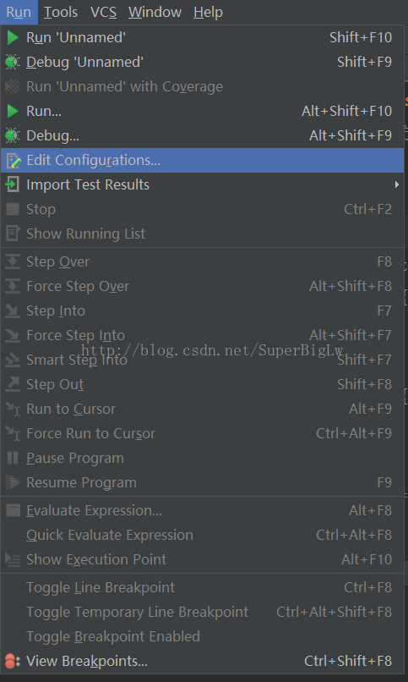408x682 pixels.
Task: Click the green bug icon beside Debug...
Action: [x=13, y=135]
